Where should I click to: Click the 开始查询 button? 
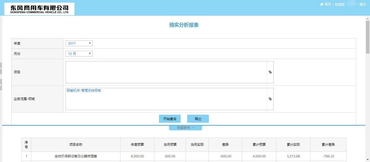(x=170, y=119)
